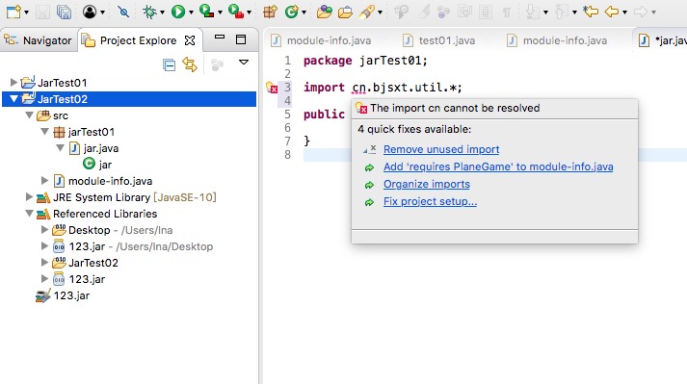The height and width of the screenshot is (384, 687).
Task: Select the JarTest01 project row
Action: point(63,83)
